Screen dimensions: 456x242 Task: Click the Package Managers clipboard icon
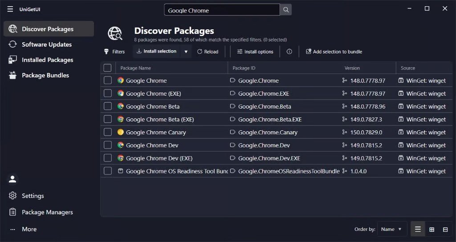12,212
